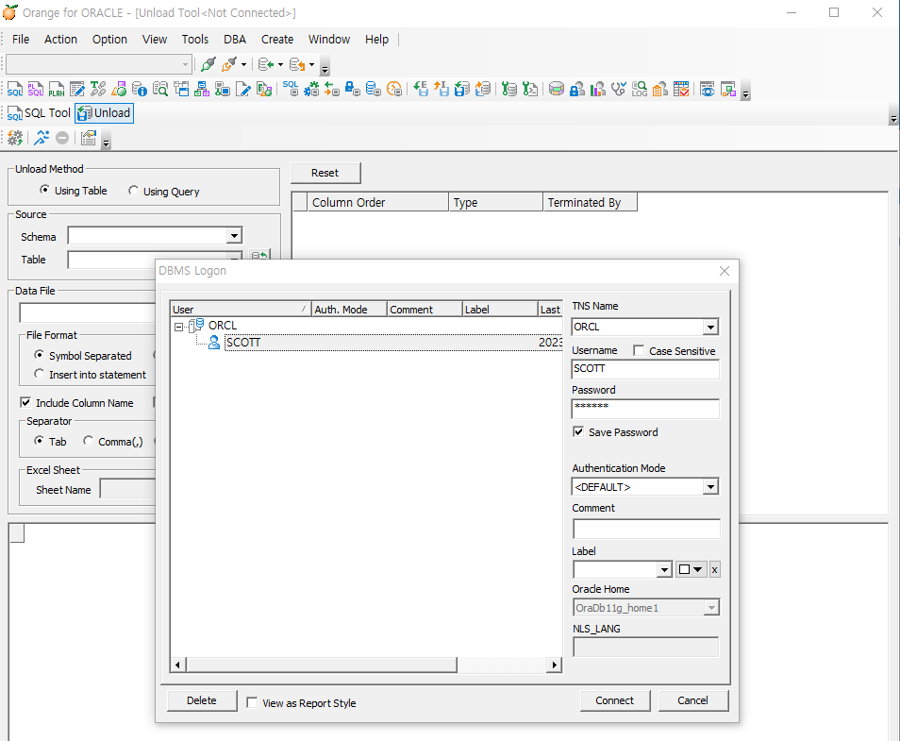Viewport: 900px width, 741px height.
Task: Expand commit icon dropdown arrow
Action: (x=280, y=64)
